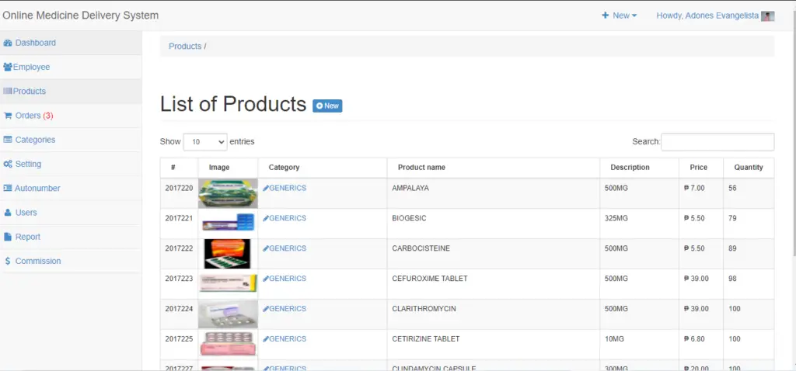This screenshot has height=371, width=796.
Task: Click the ₱ 7.00 price cell
Action: (x=701, y=193)
